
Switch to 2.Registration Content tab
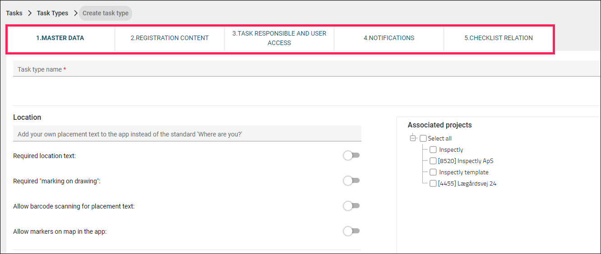tap(170, 38)
